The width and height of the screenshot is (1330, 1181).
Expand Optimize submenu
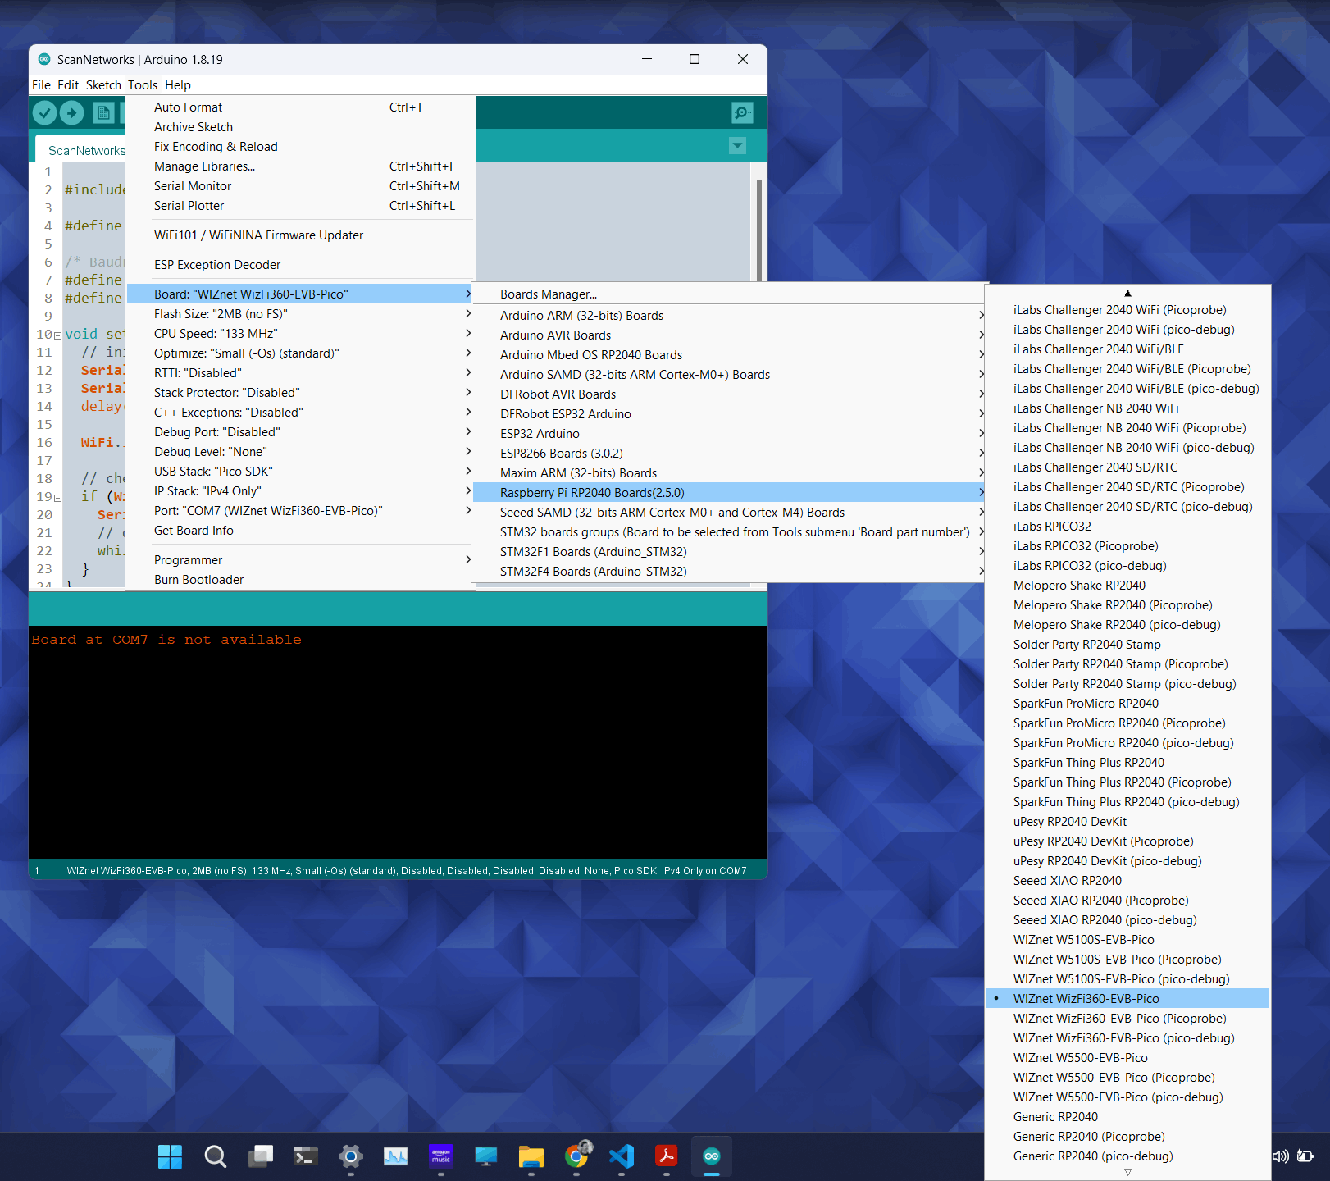[x=300, y=353]
